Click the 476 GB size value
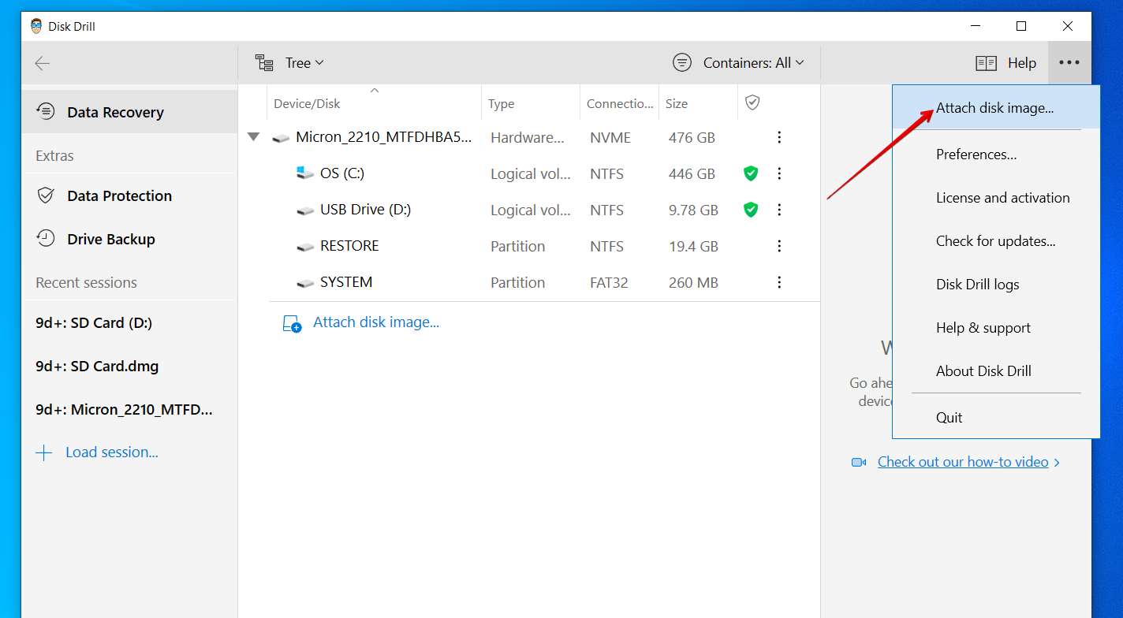Image resolution: width=1123 pixels, height=618 pixels. (x=692, y=138)
